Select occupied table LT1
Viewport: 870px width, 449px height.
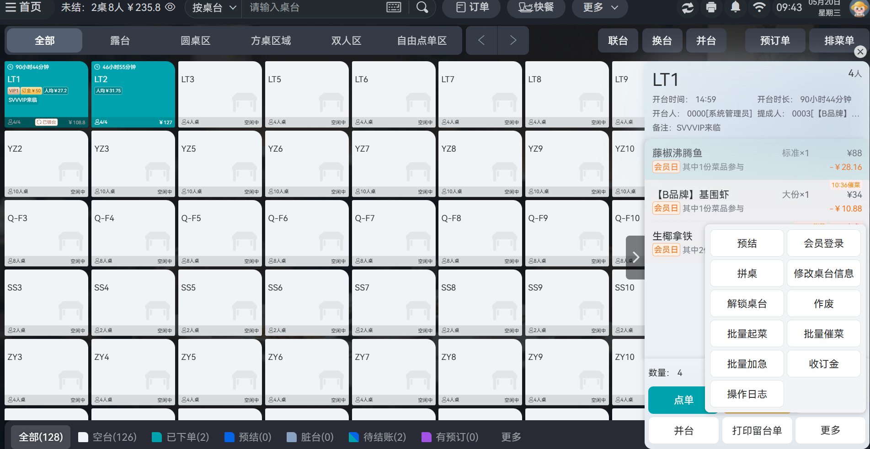[46, 94]
